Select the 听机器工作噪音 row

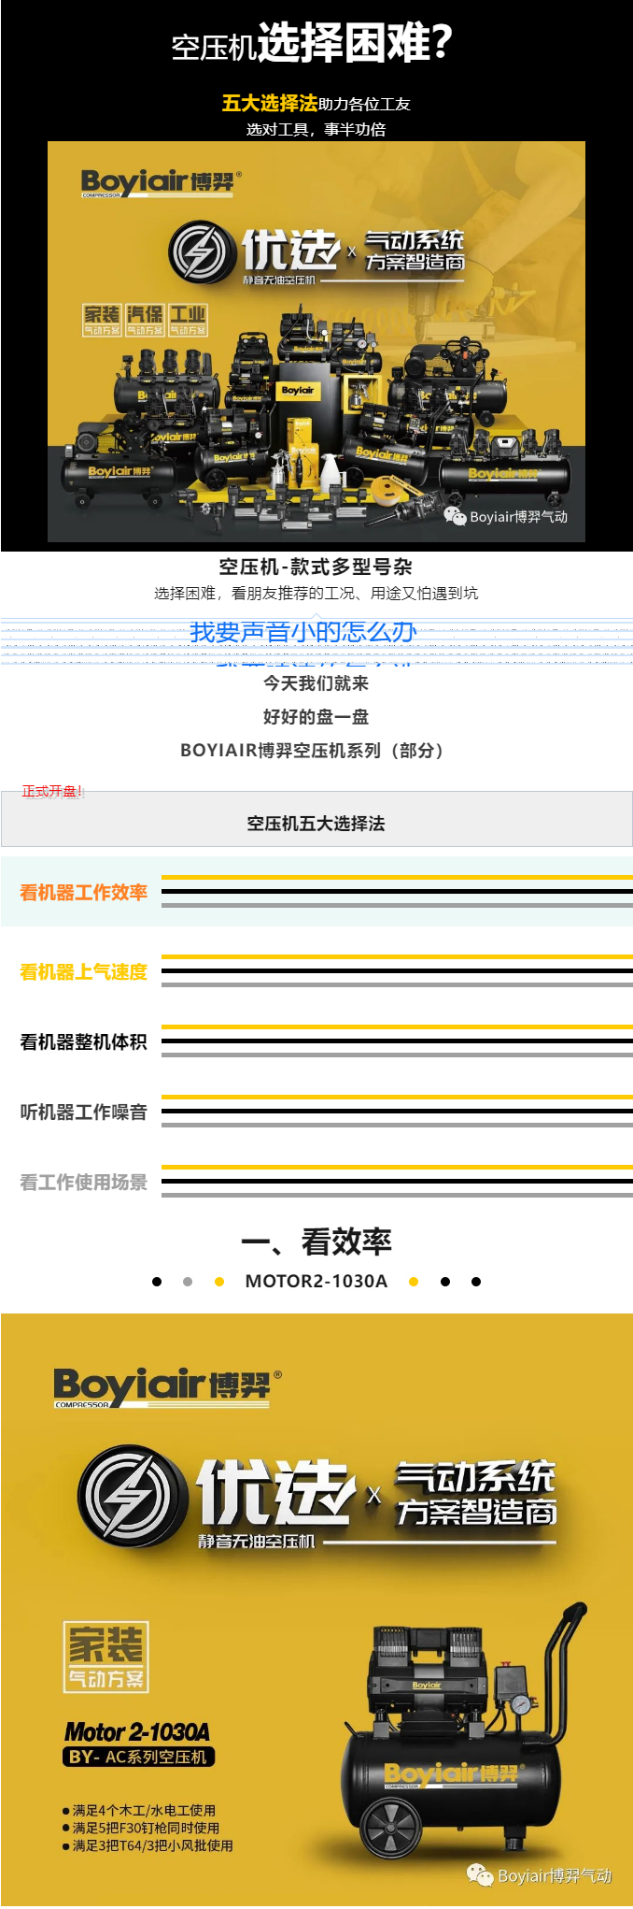point(316,1112)
